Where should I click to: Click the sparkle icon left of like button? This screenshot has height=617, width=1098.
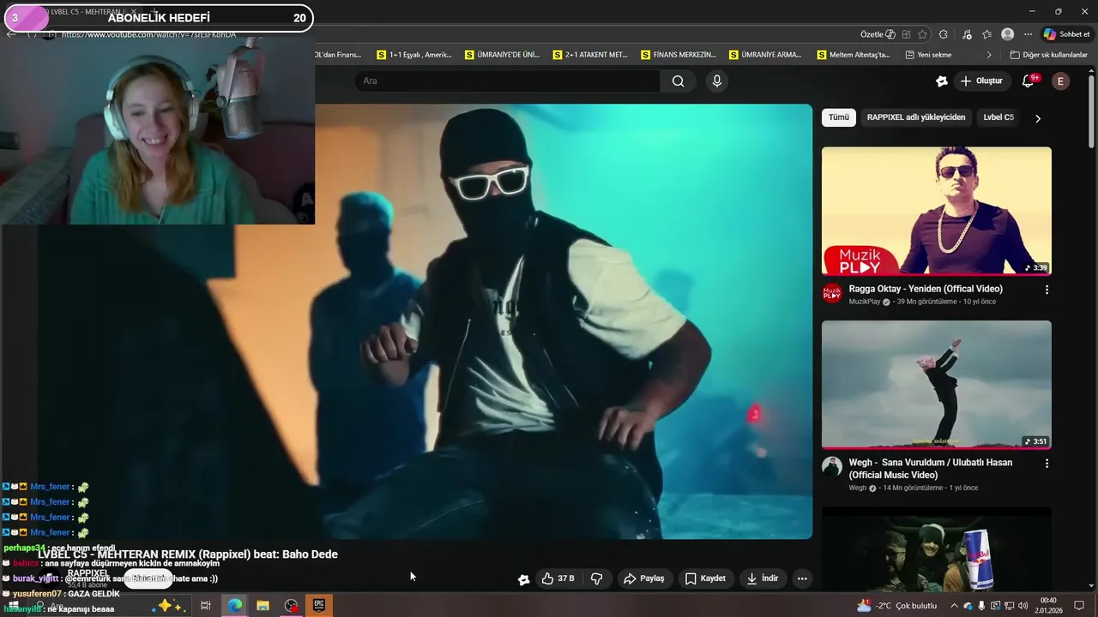click(523, 579)
